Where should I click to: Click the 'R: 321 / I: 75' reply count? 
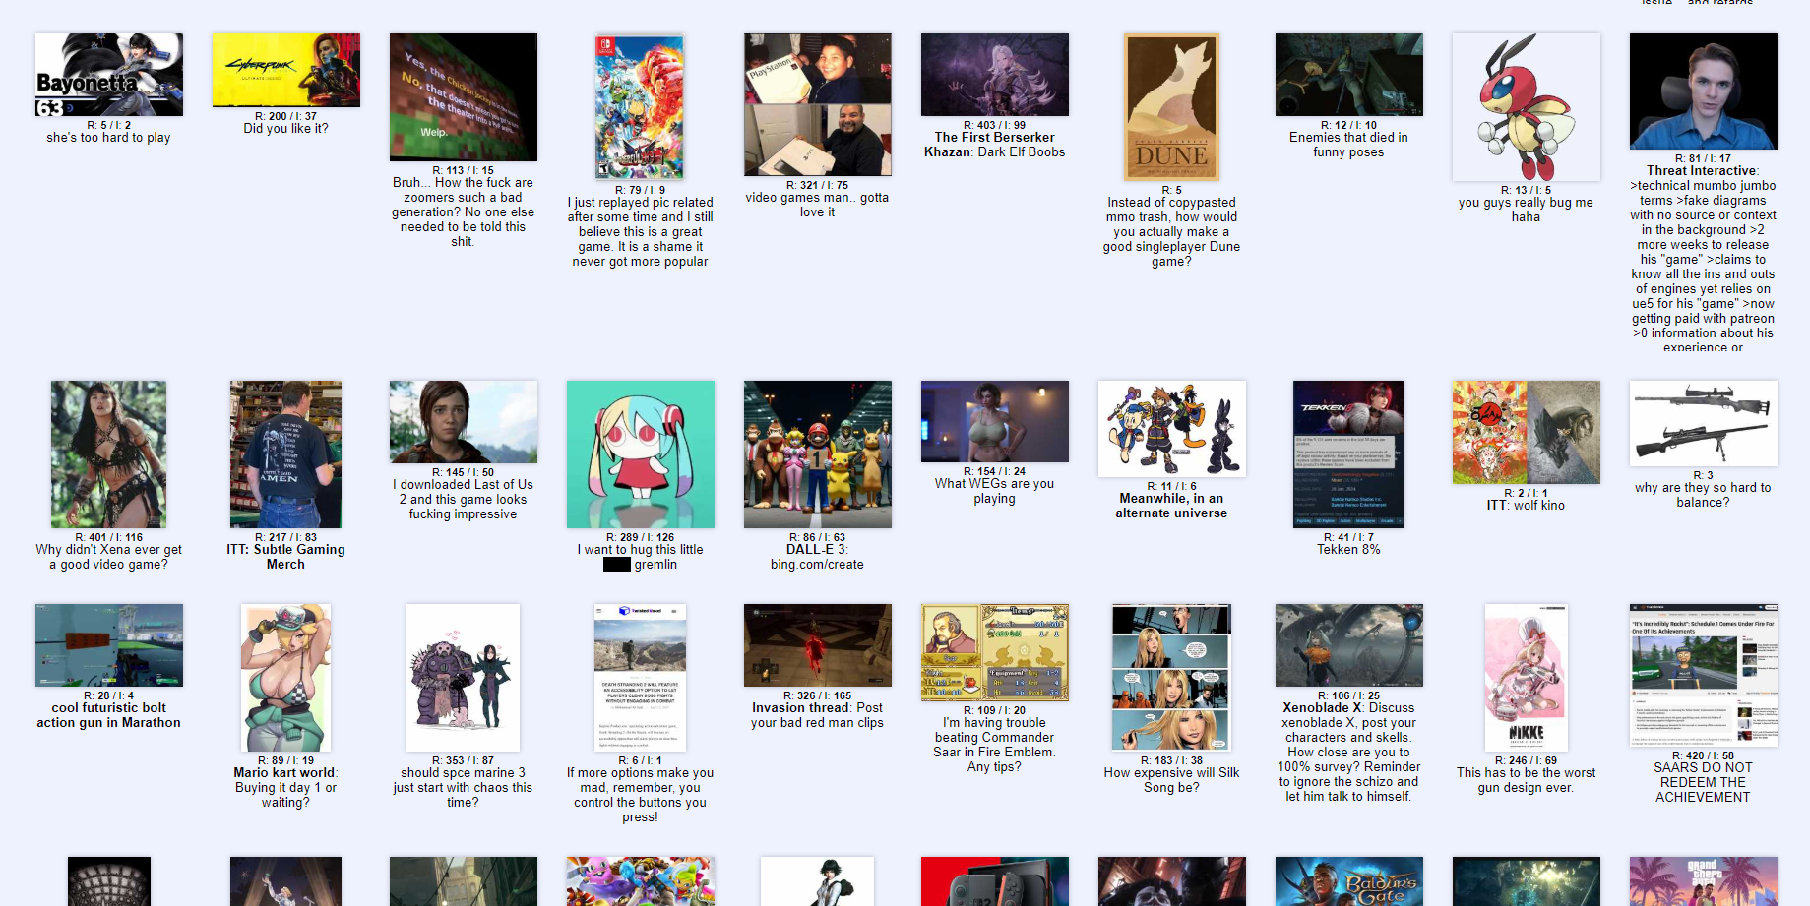817,185
